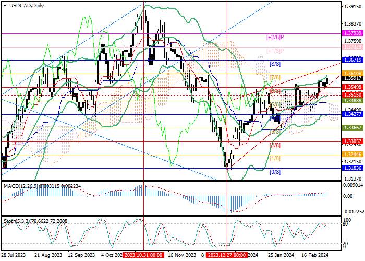
Task: Click the 28 Jul 2023 date label
Action: click(x=14, y=255)
